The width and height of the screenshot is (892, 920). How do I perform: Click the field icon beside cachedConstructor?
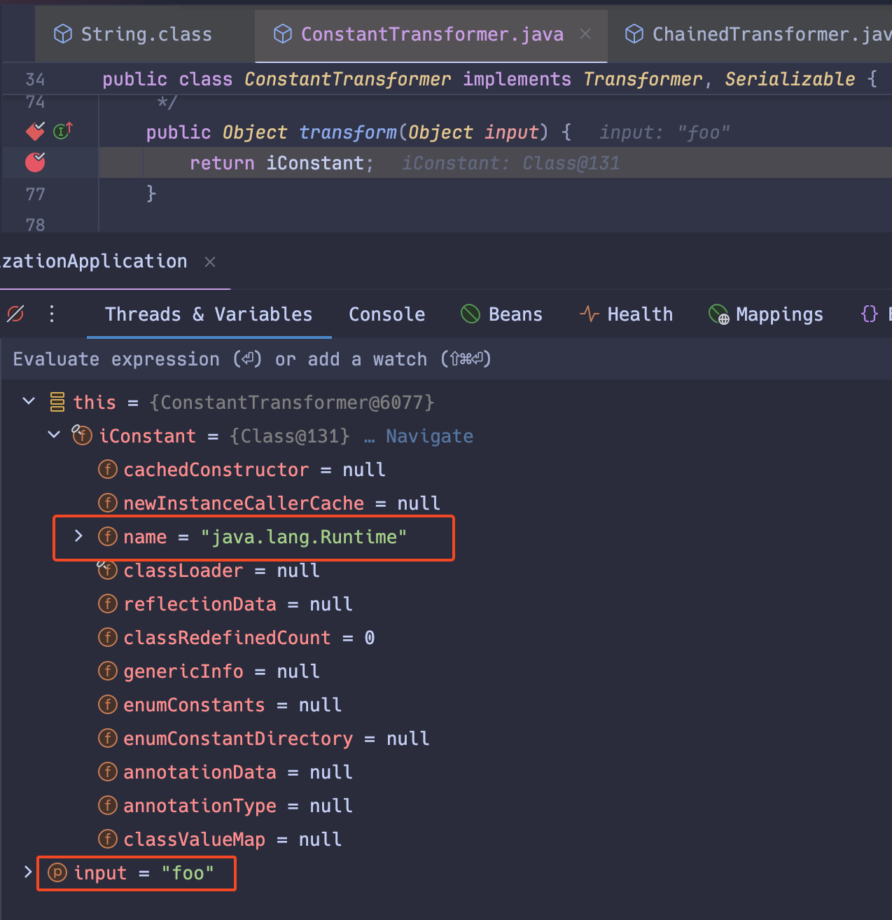point(108,469)
